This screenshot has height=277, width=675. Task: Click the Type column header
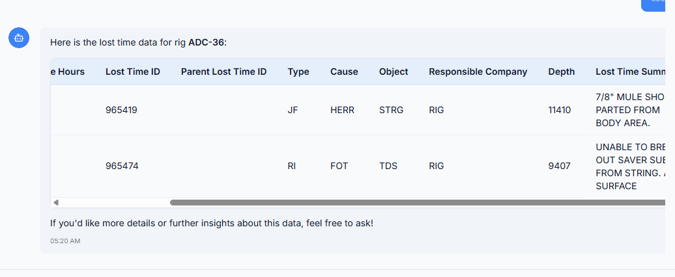298,72
